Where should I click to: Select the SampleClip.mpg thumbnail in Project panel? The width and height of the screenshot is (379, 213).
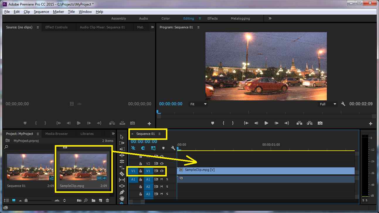pyautogui.click(x=83, y=167)
